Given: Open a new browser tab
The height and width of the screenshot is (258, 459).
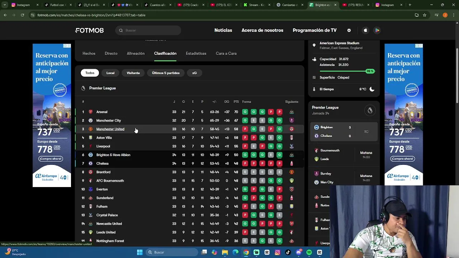Looking at the screenshot, I should 410,5.
